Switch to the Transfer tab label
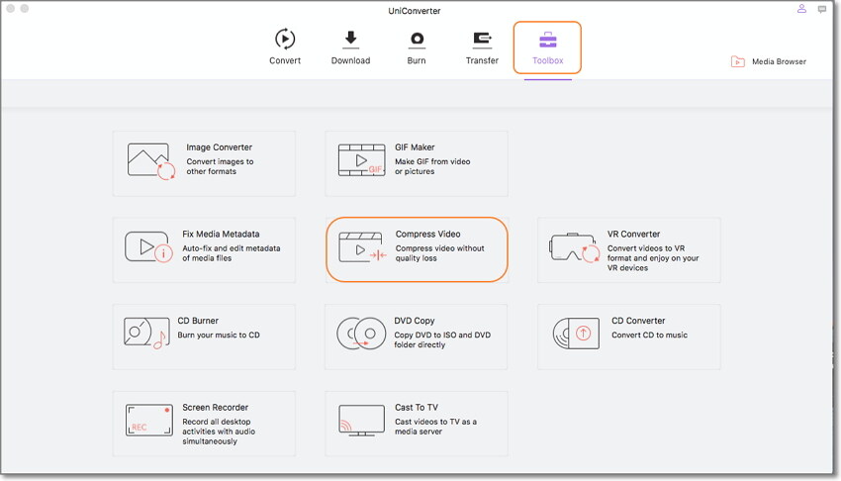The height and width of the screenshot is (481, 841). [x=482, y=60]
